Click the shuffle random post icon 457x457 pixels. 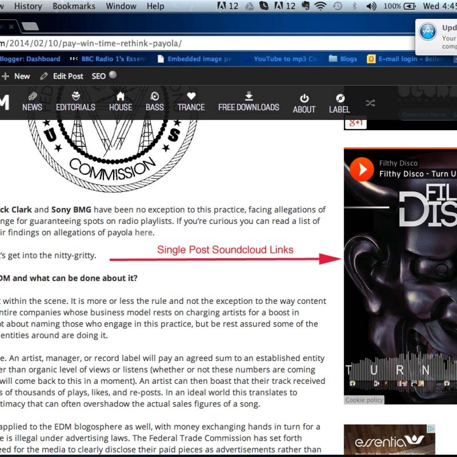tap(370, 103)
